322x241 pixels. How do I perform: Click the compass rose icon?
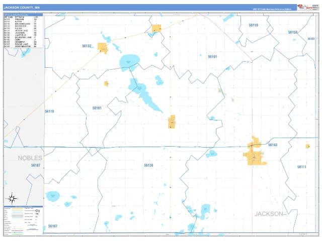click(12, 198)
